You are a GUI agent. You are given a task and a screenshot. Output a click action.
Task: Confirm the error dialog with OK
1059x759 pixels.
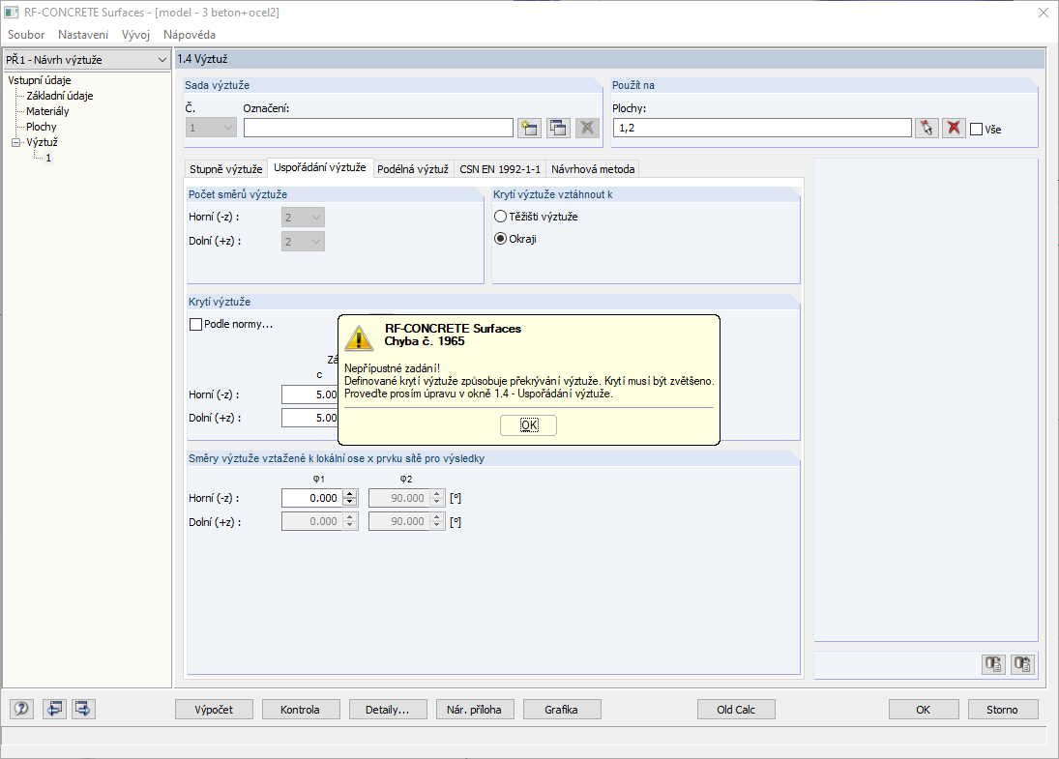click(x=529, y=425)
